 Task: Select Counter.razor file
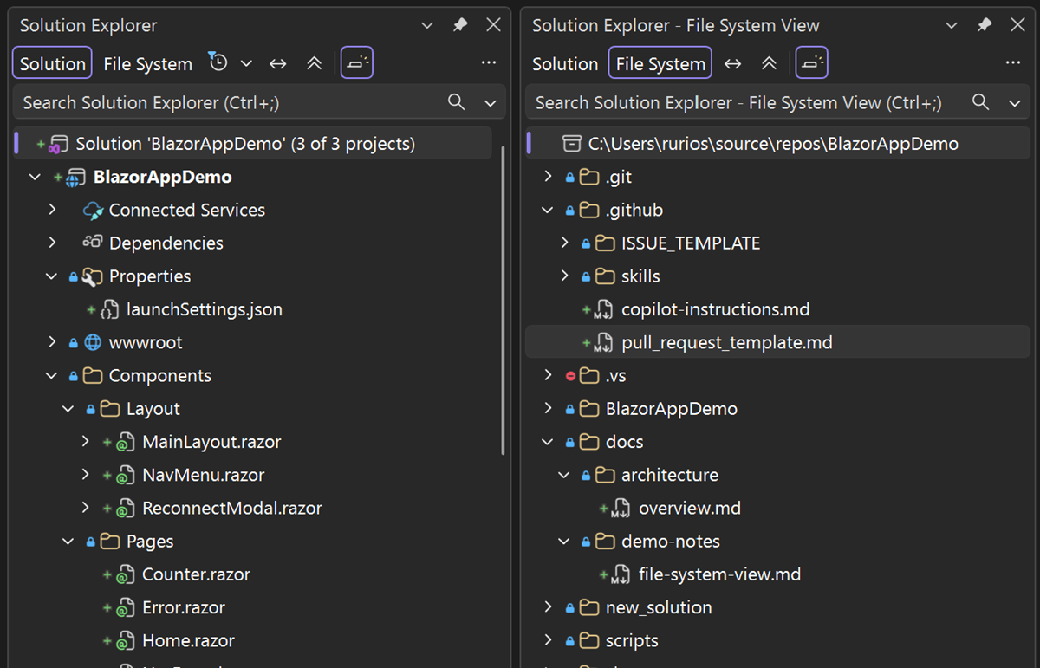coord(196,574)
